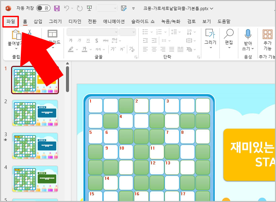Expand Customize Quick Access Toolbar arrow
This screenshot has width=276, height=202.
tap(133, 8)
